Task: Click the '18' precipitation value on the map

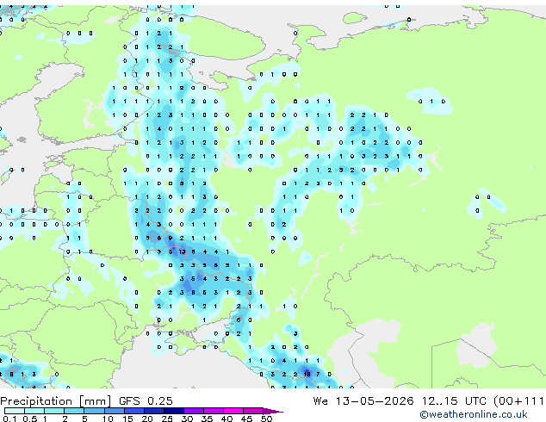Action: click(307, 375)
